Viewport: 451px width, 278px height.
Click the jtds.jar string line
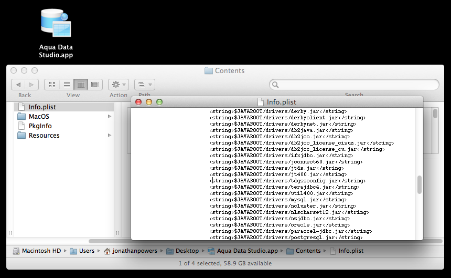[277, 168]
